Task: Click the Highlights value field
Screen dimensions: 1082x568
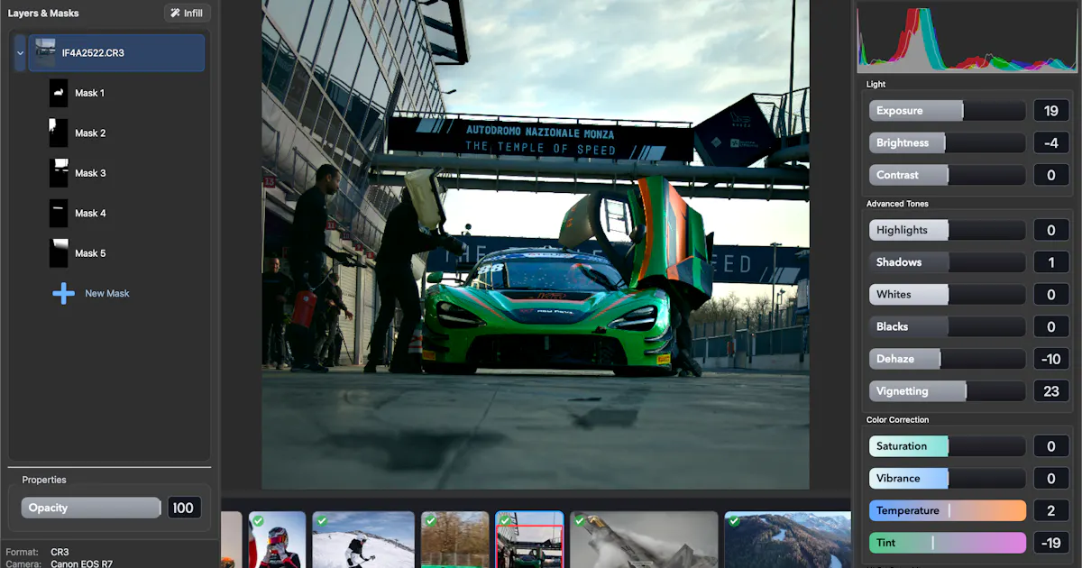Action: [1051, 230]
